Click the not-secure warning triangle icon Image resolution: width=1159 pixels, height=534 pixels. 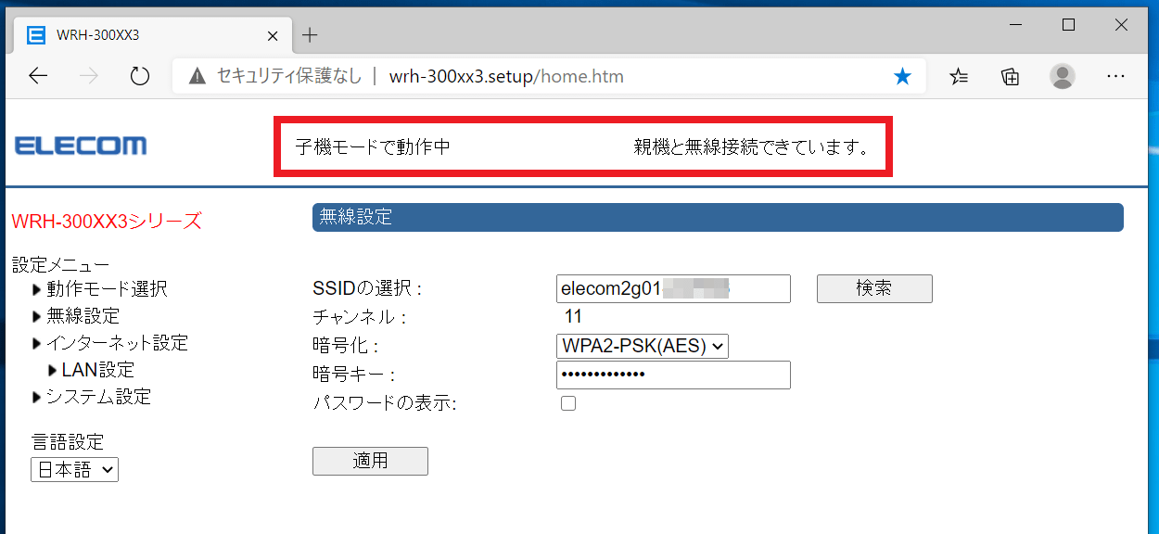click(x=197, y=76)
